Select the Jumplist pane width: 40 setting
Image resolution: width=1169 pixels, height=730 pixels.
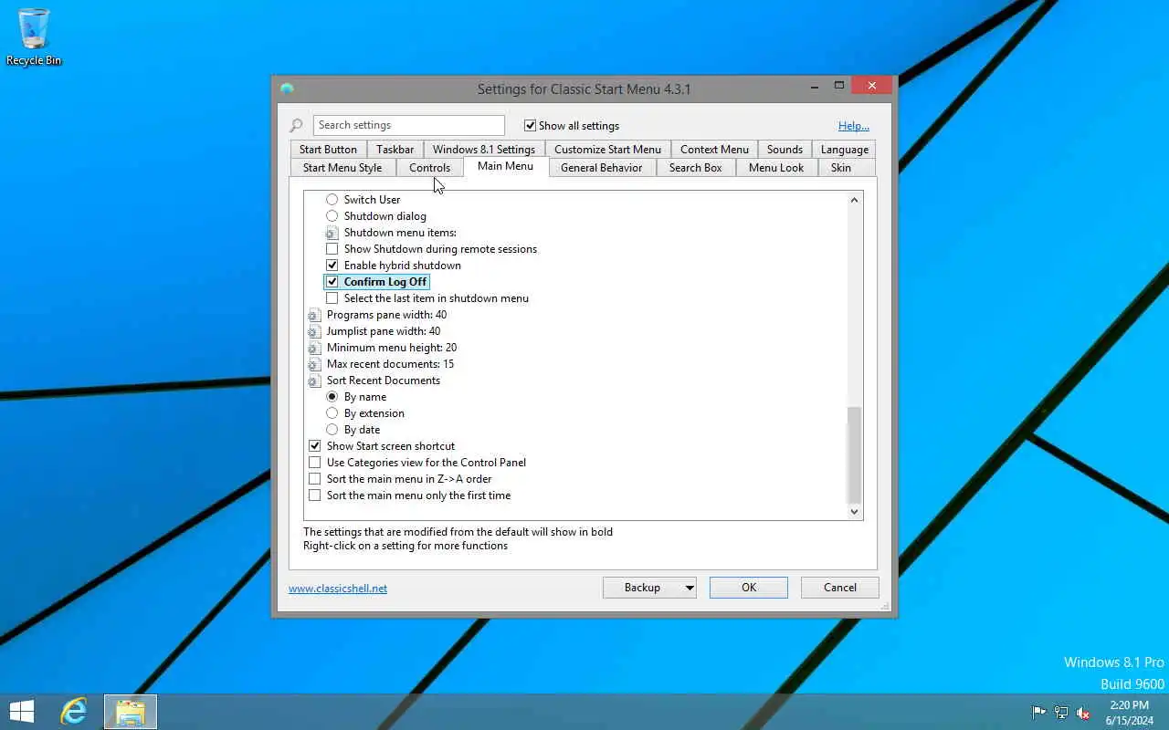click(x=384, y=331)
